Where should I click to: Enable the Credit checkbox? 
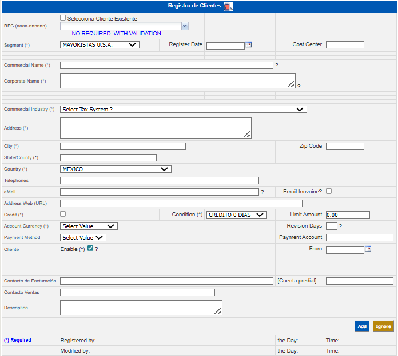tap(63, 214)
